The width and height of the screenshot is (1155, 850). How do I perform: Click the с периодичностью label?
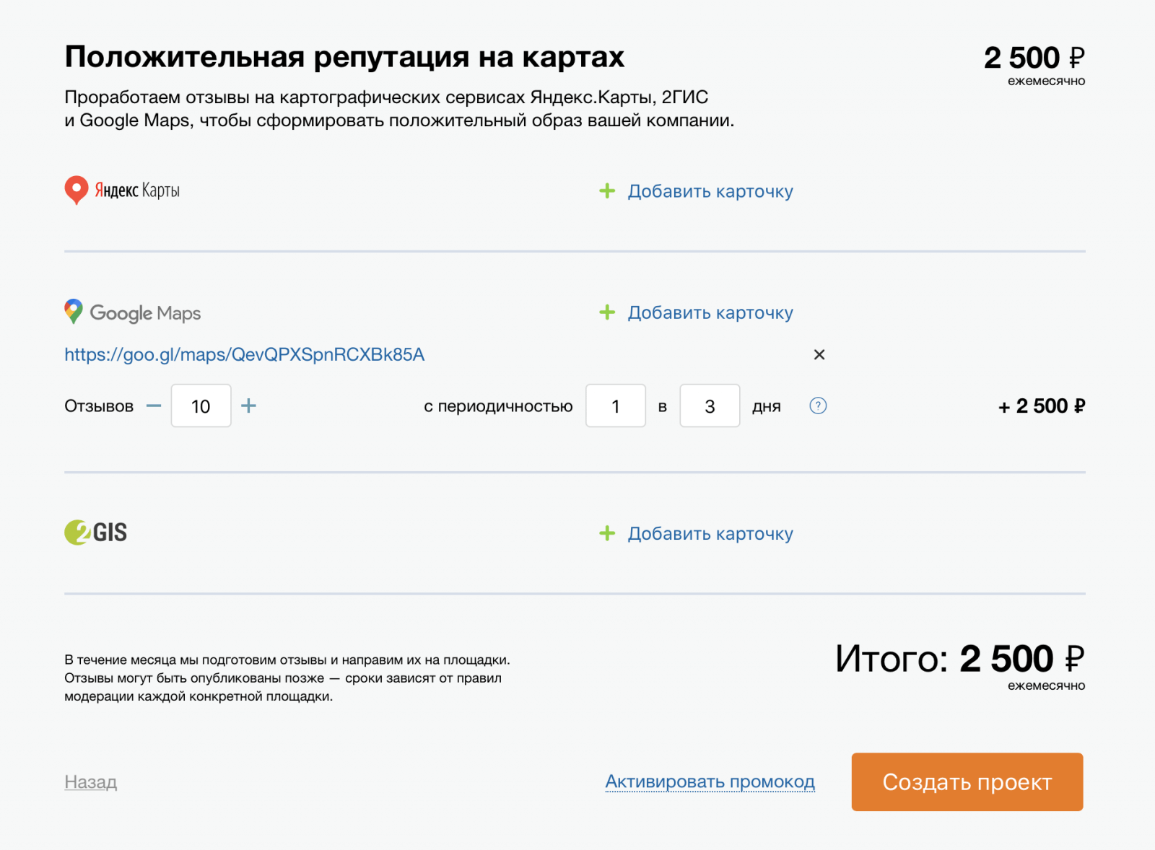point(498,406)
